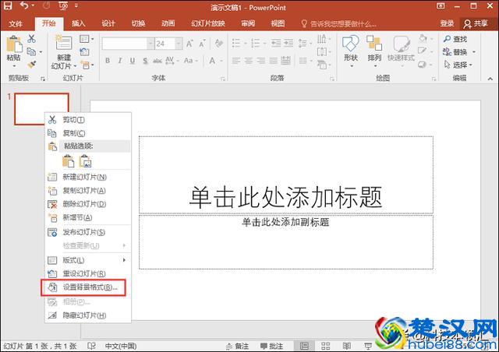The image size is (499, 352).
Task: Click Align Right paragraph icon
Action: 261,61
